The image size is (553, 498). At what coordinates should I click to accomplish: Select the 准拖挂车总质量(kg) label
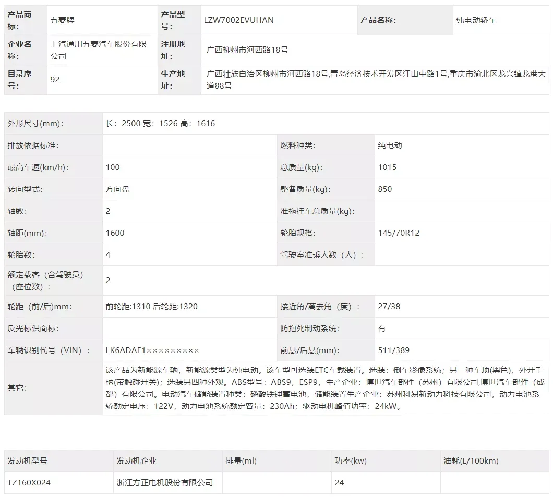[x=317, y=211]
